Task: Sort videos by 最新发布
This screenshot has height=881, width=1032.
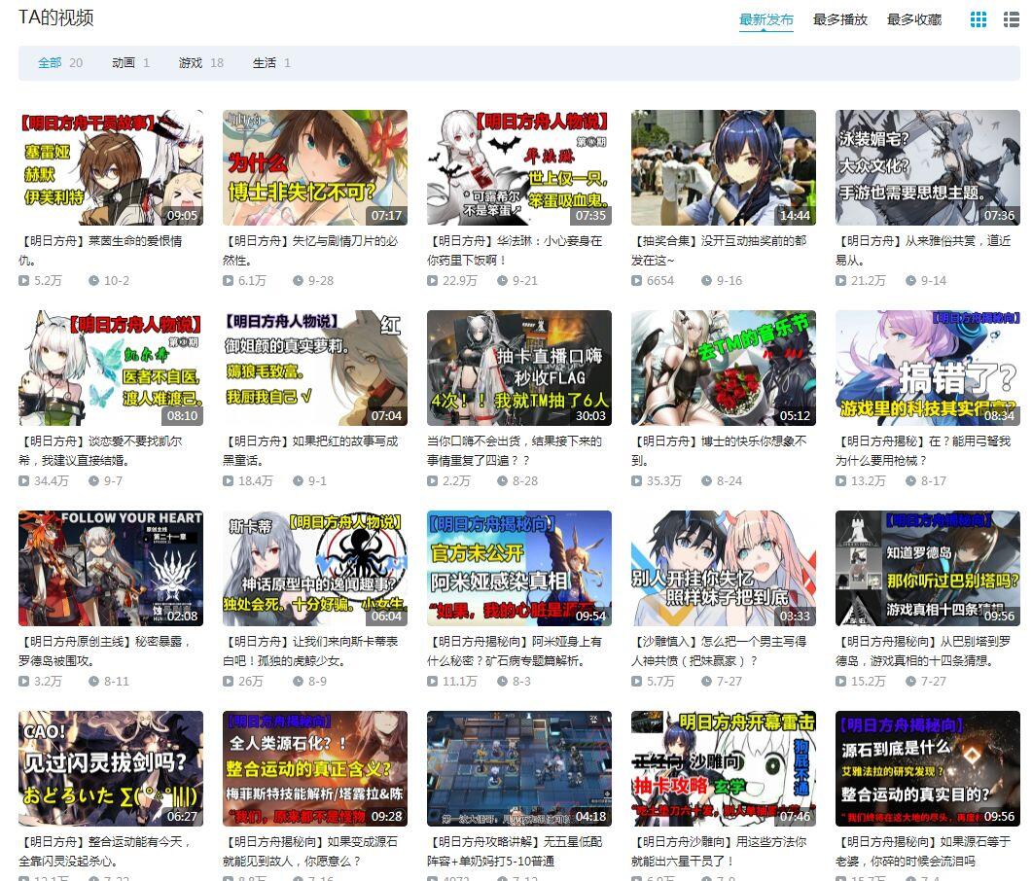Action: click(x=766, y=19)
